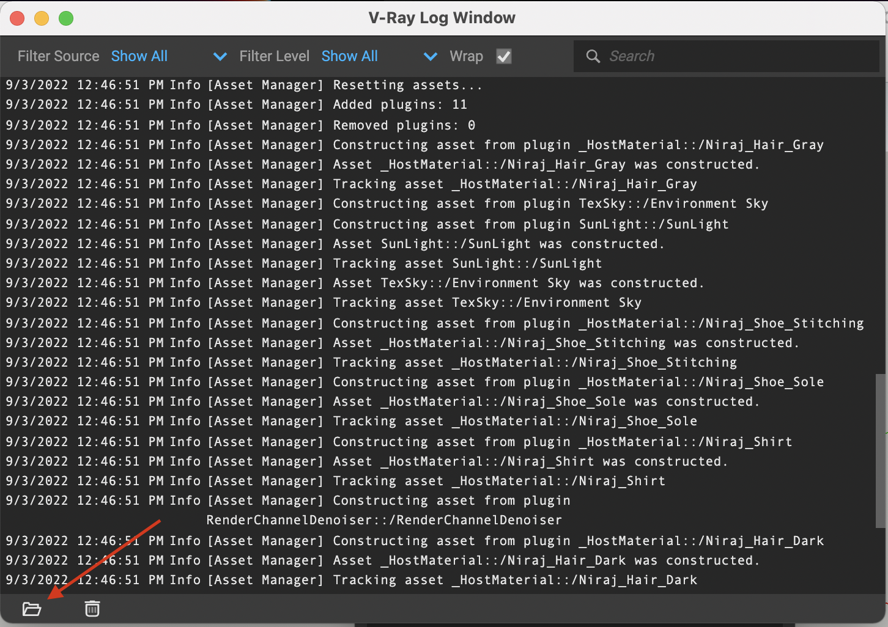Toggle the Wrap checkbox

tap(504, 56)
